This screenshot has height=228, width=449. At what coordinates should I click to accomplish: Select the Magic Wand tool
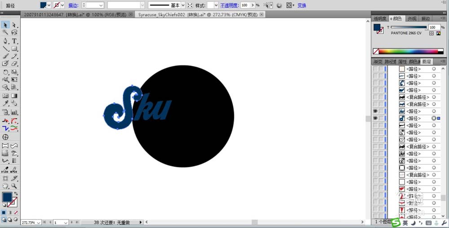(x=5, y=32)
